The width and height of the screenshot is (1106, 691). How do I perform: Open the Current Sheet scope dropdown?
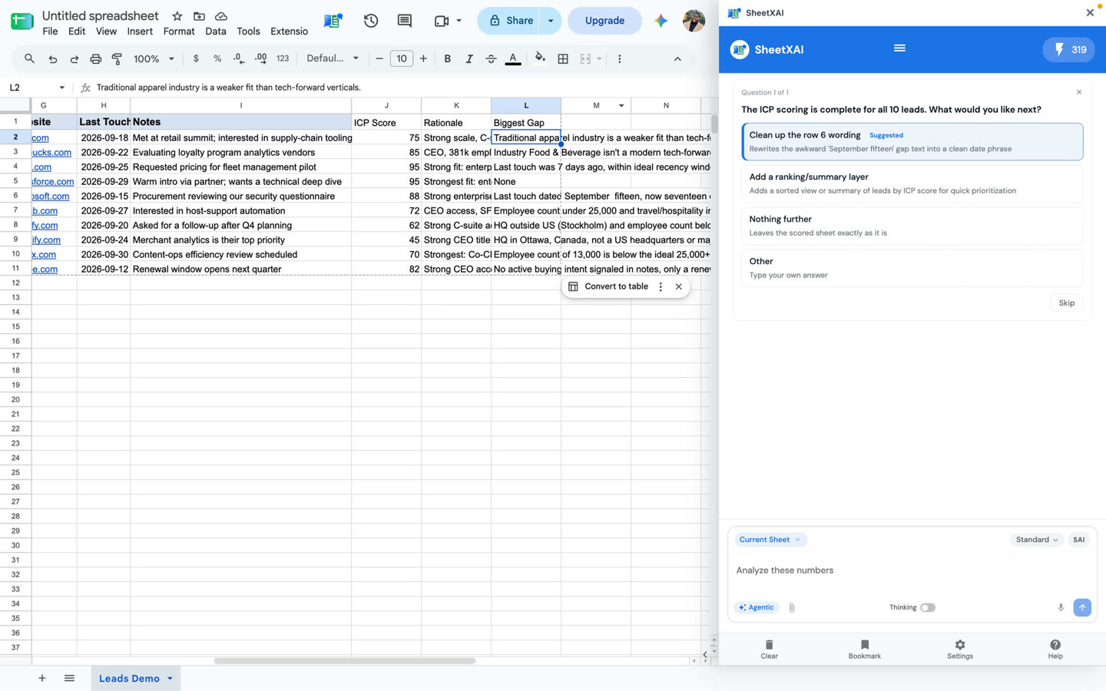click(x=770, y=540)
